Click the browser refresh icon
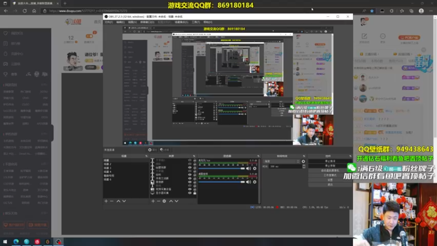 pos(25,11)
